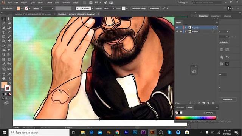Viewport: 242px width, 136px height.
Task: Switch to the Swatches panel tab
Action: [180, 107]
